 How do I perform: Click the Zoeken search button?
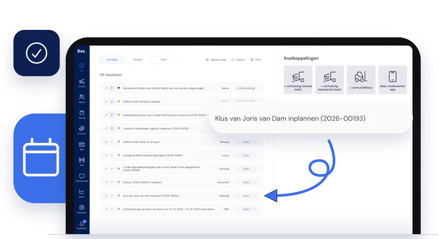point(238,60)
